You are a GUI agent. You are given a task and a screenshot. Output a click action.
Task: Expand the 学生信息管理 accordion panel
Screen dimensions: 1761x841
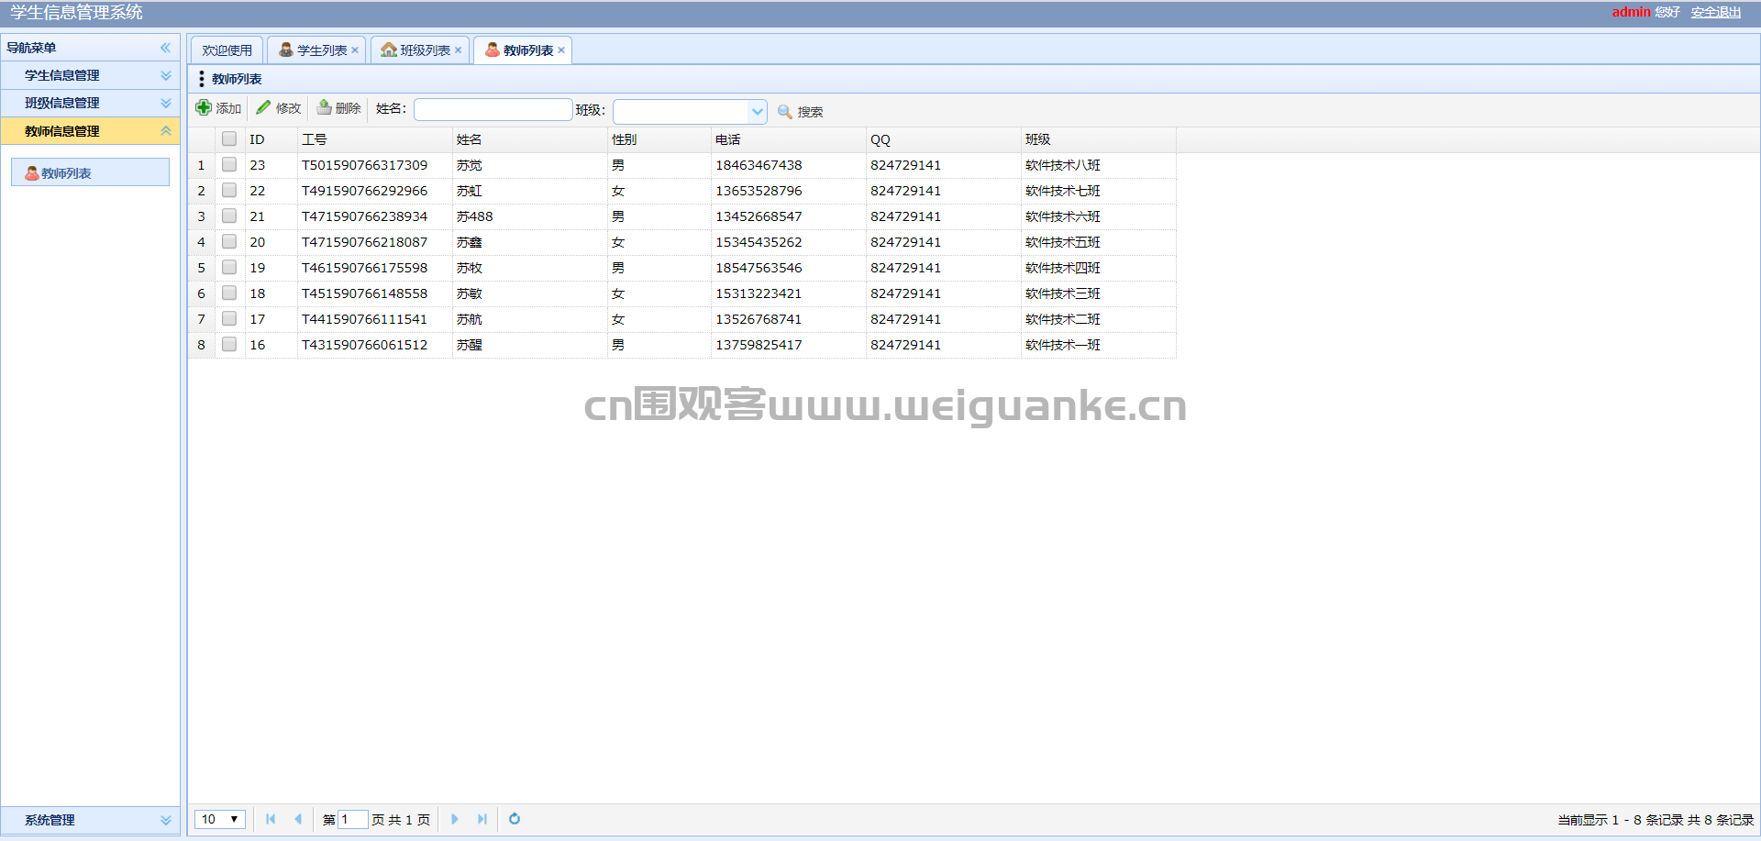[x=90, y=75]
